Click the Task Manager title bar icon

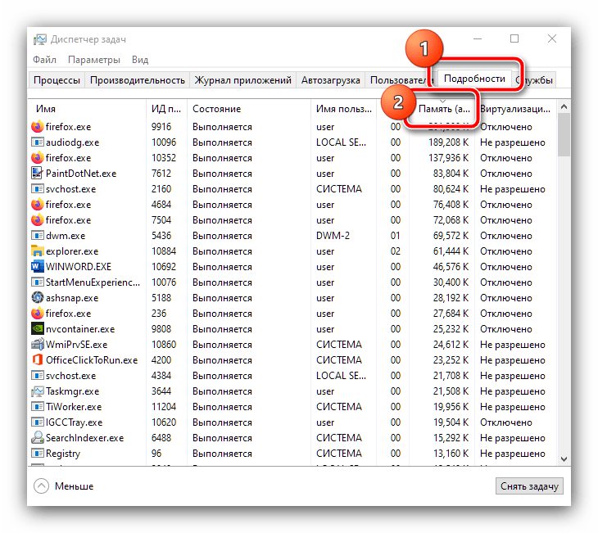(x=39, y=39)
